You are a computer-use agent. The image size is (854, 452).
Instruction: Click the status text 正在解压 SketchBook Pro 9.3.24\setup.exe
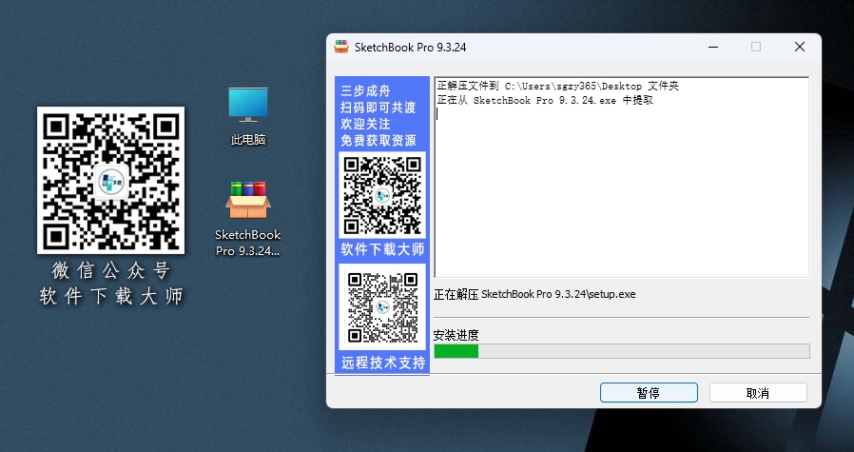pyautogui.click(x=534, y=294)
